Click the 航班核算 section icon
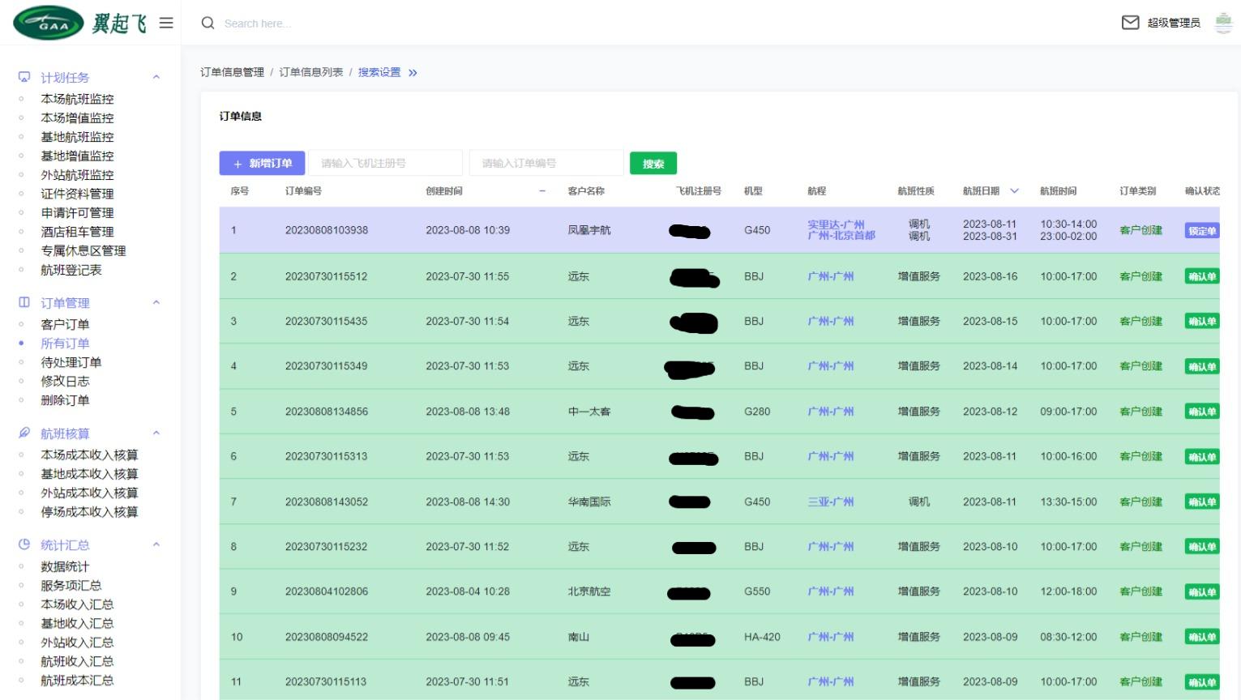Viewport: 1241px width, 700px height. pos(24,433)
